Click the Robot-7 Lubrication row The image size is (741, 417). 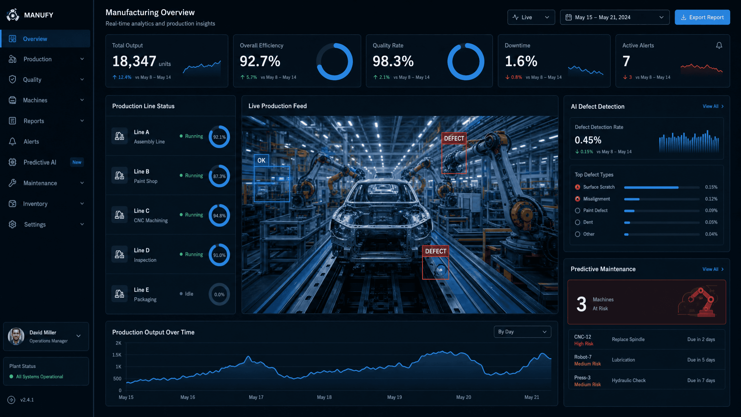(647, 360)
